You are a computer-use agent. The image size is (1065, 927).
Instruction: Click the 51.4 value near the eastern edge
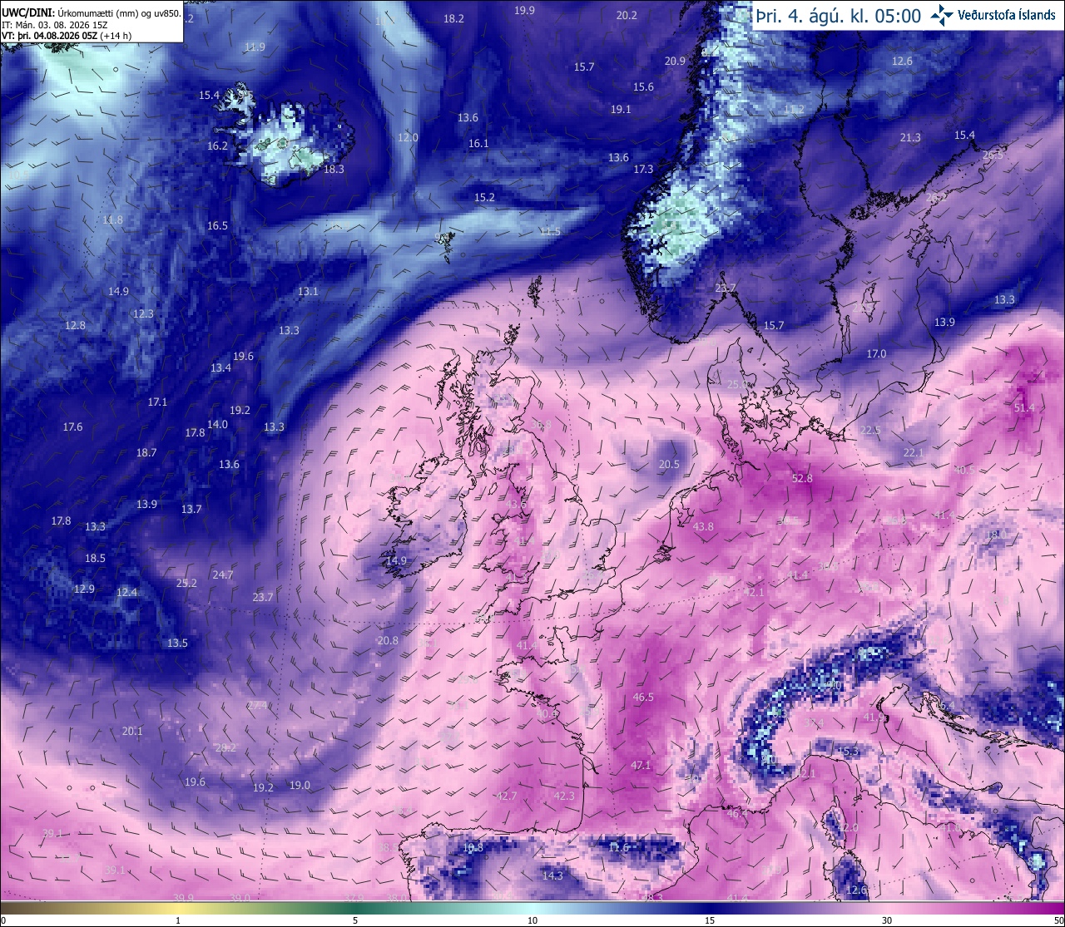tap(1024, 407)
